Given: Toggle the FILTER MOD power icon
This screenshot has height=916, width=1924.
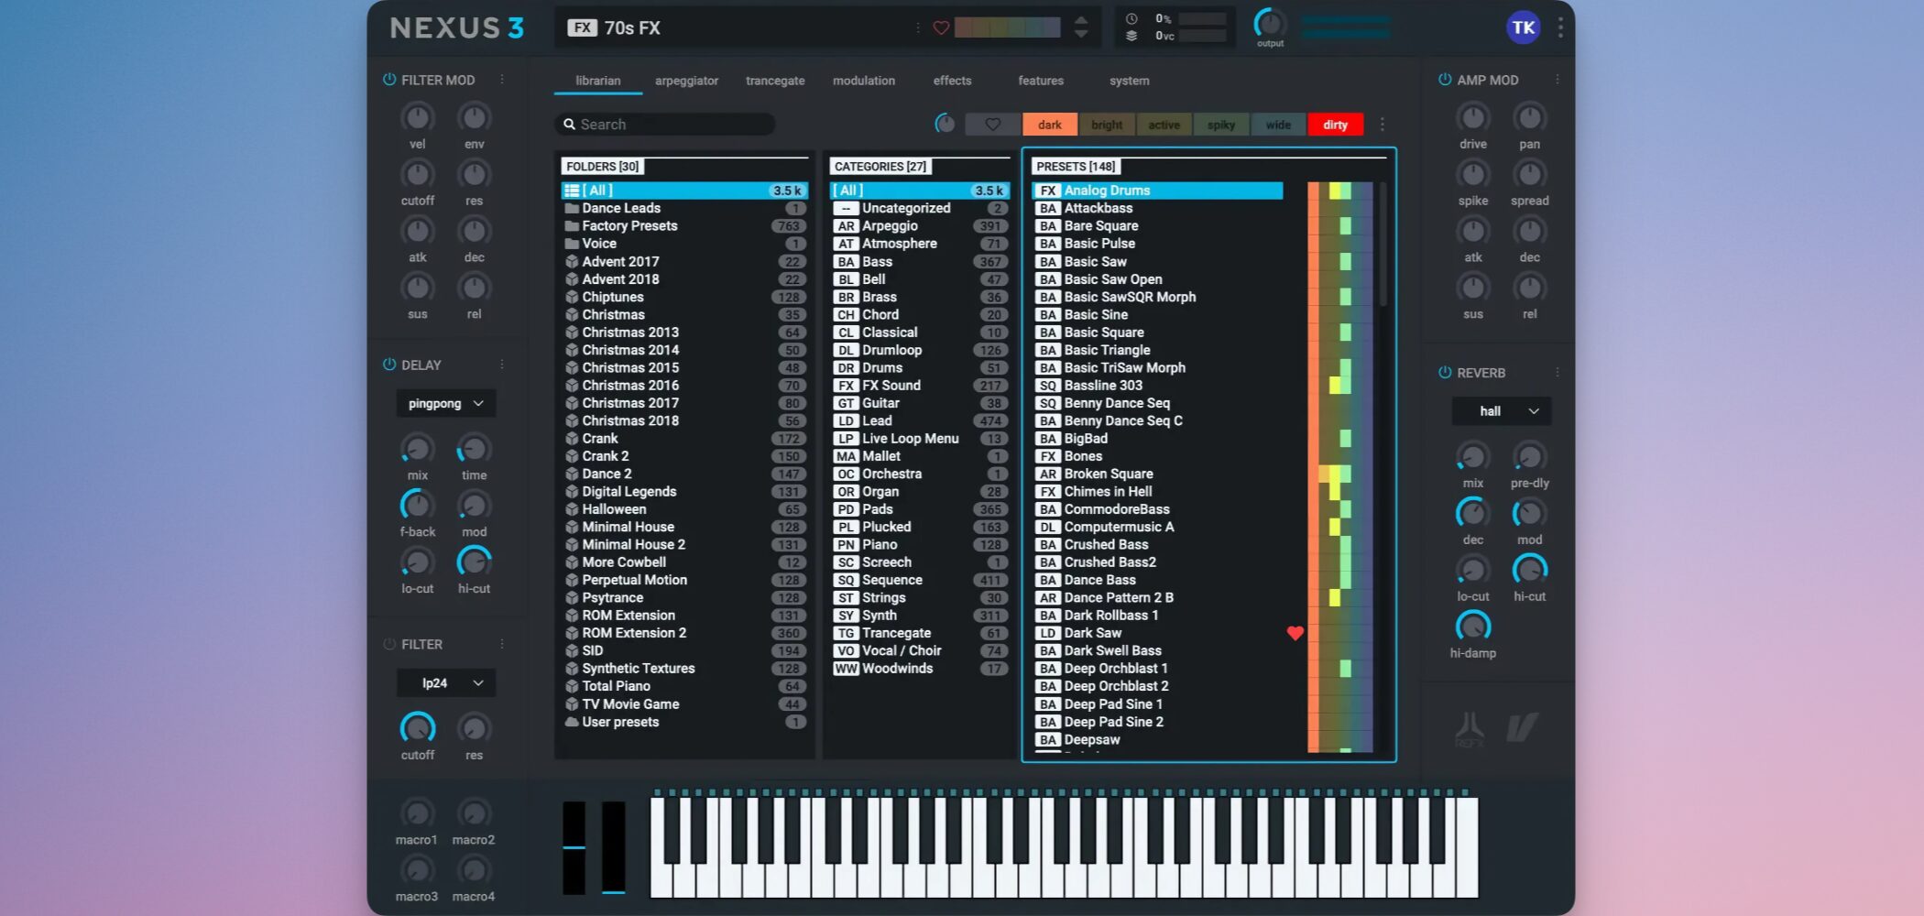Looking at the screenshot, I should tap(389, 80).
